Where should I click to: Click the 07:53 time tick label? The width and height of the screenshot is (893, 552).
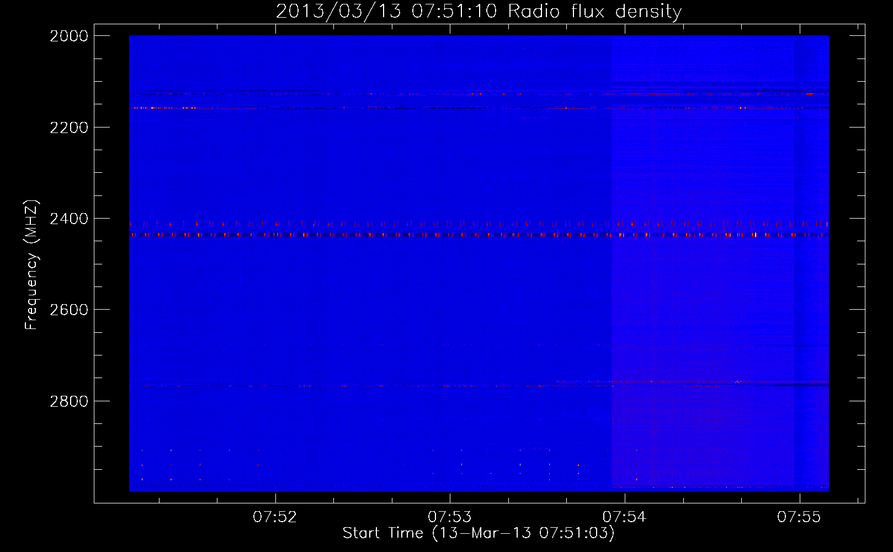[x=450, y=517]
